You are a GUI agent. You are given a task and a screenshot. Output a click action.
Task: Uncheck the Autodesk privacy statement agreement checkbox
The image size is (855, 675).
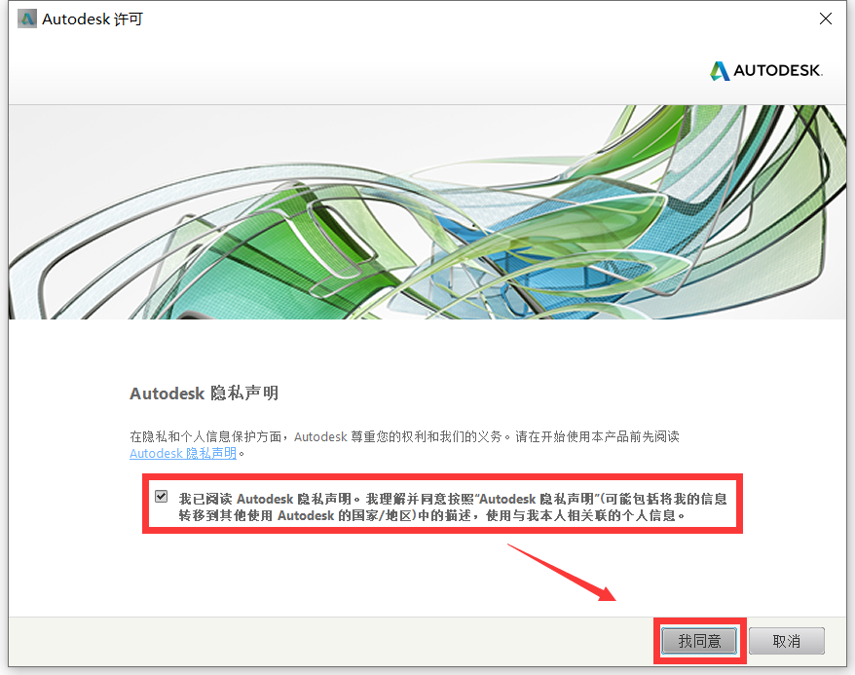click(x=161, y=496)
